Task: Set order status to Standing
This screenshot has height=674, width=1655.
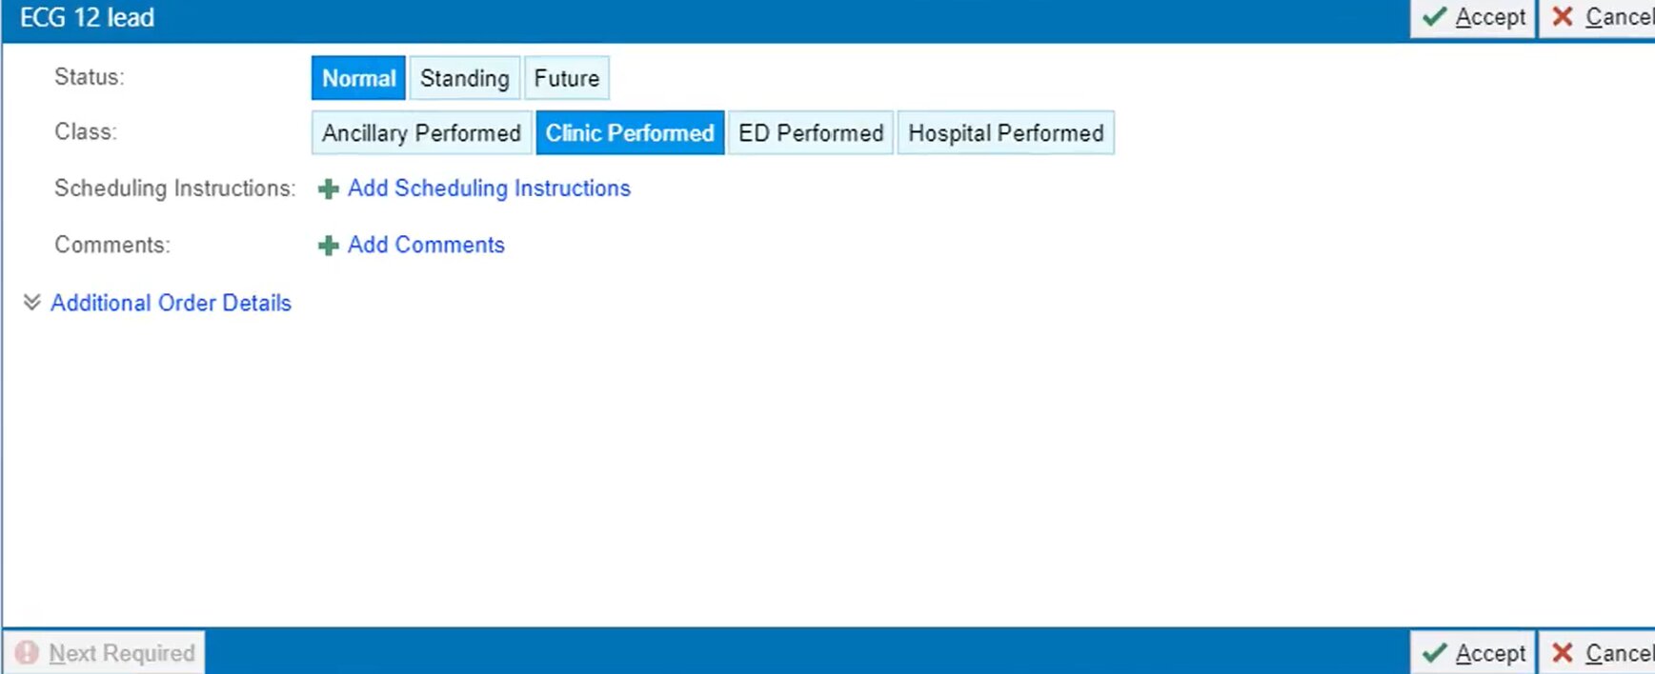Action: (x=464, y=78)
